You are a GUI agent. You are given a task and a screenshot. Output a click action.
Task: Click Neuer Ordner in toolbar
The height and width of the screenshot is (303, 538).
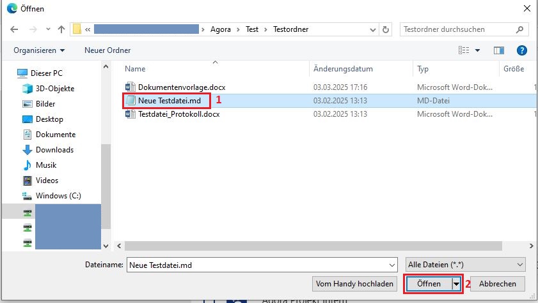[107, 50]
